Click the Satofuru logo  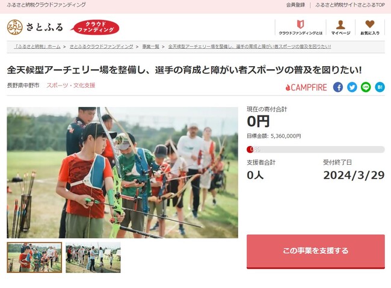(x=35, y=27)
